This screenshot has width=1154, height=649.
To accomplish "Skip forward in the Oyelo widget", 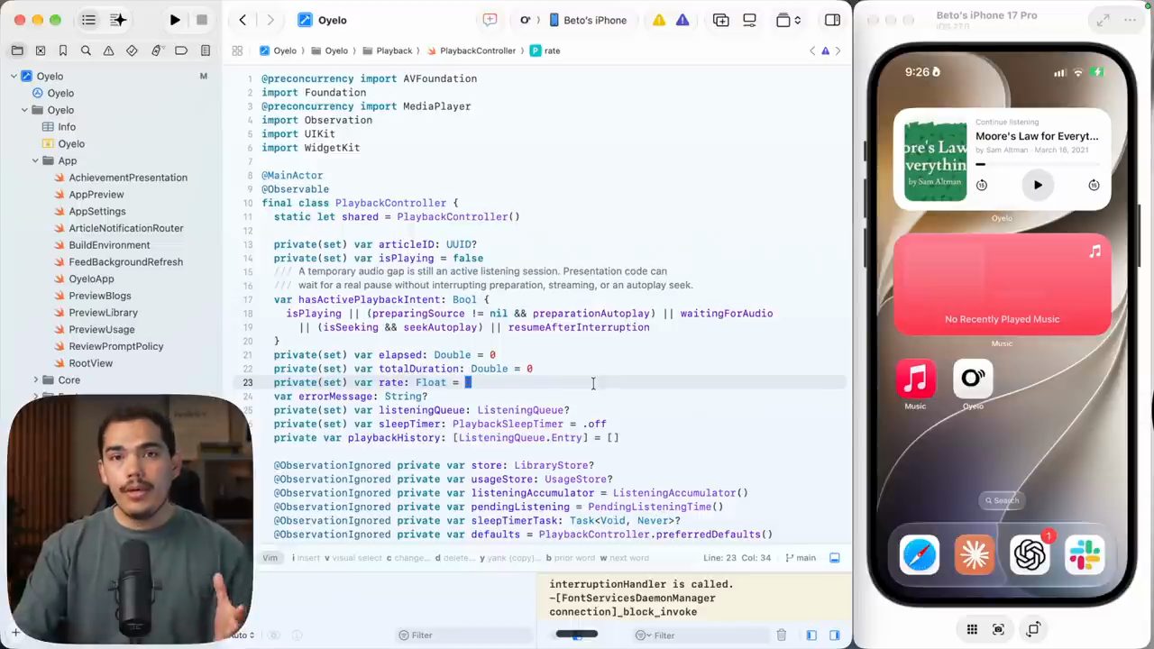I will [1094, 185].
